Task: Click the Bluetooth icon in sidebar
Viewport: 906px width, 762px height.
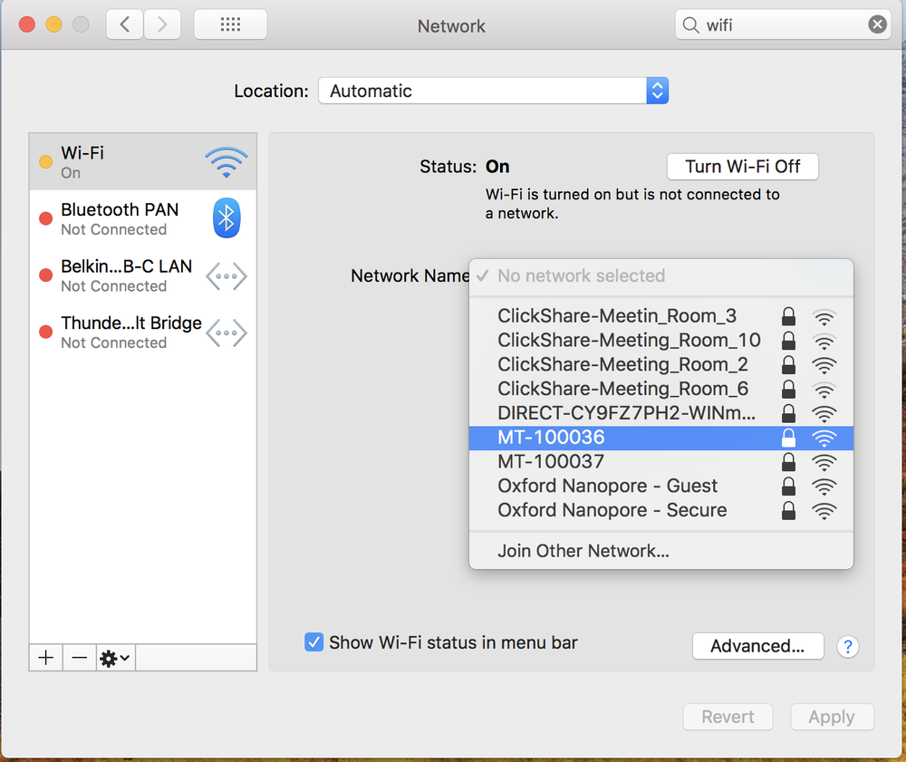Action: pyautogui.click(x=226, y=217)
